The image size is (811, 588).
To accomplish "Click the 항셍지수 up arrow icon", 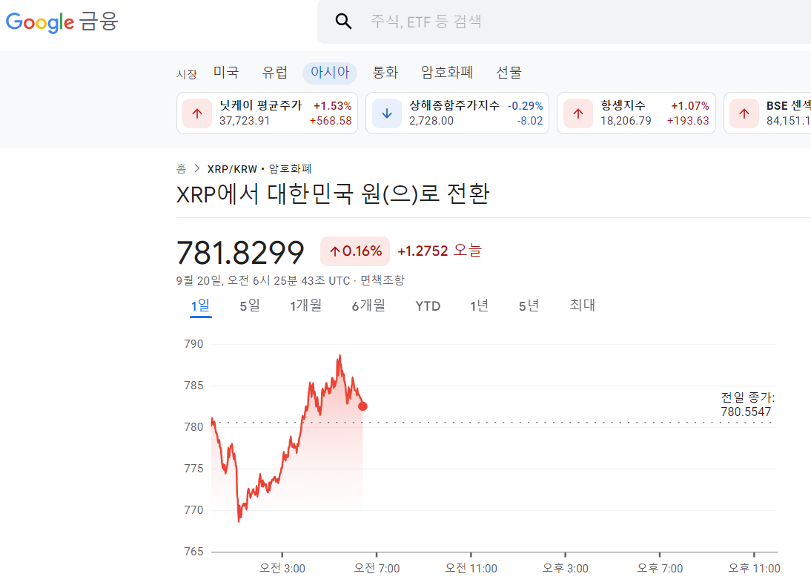I will point(578,113).
